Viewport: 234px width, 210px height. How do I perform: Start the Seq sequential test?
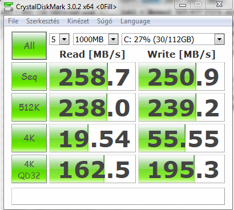tap(29, 76)
